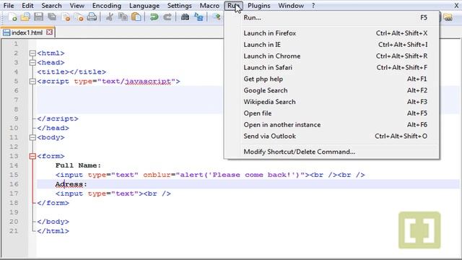Collapse the <body> fold marker

pos(32,137)
